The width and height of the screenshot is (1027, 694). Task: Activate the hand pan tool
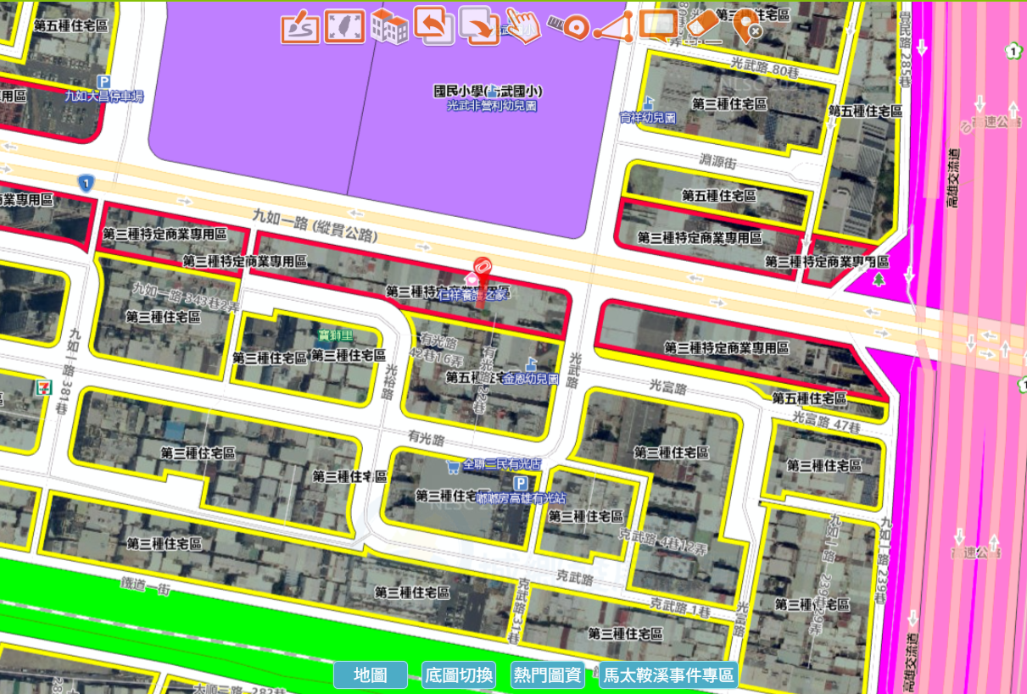[x=522, y=25]
